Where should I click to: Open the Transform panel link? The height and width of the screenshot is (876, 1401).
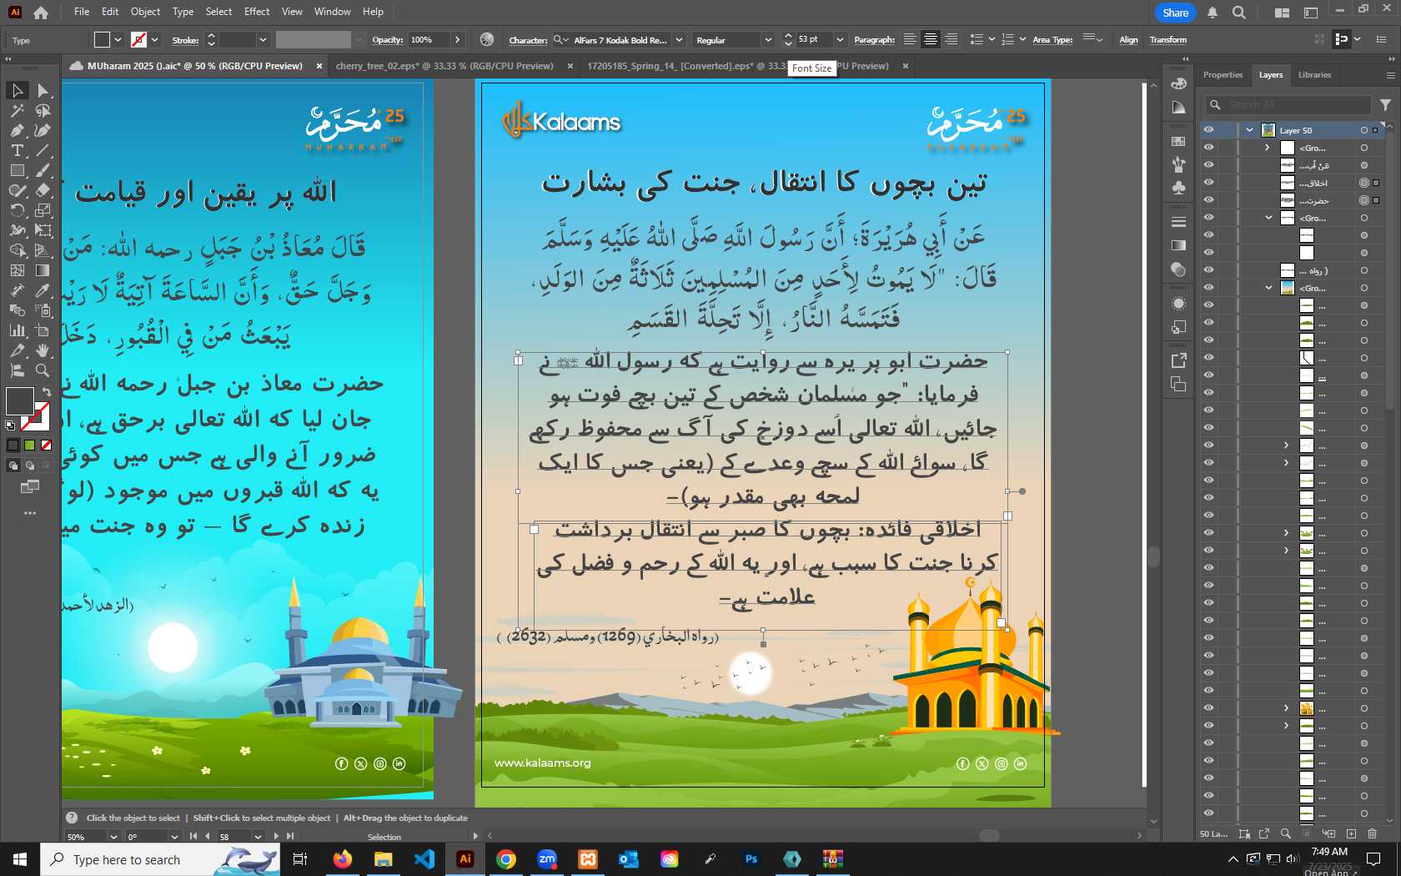(x=1167, y=40)
